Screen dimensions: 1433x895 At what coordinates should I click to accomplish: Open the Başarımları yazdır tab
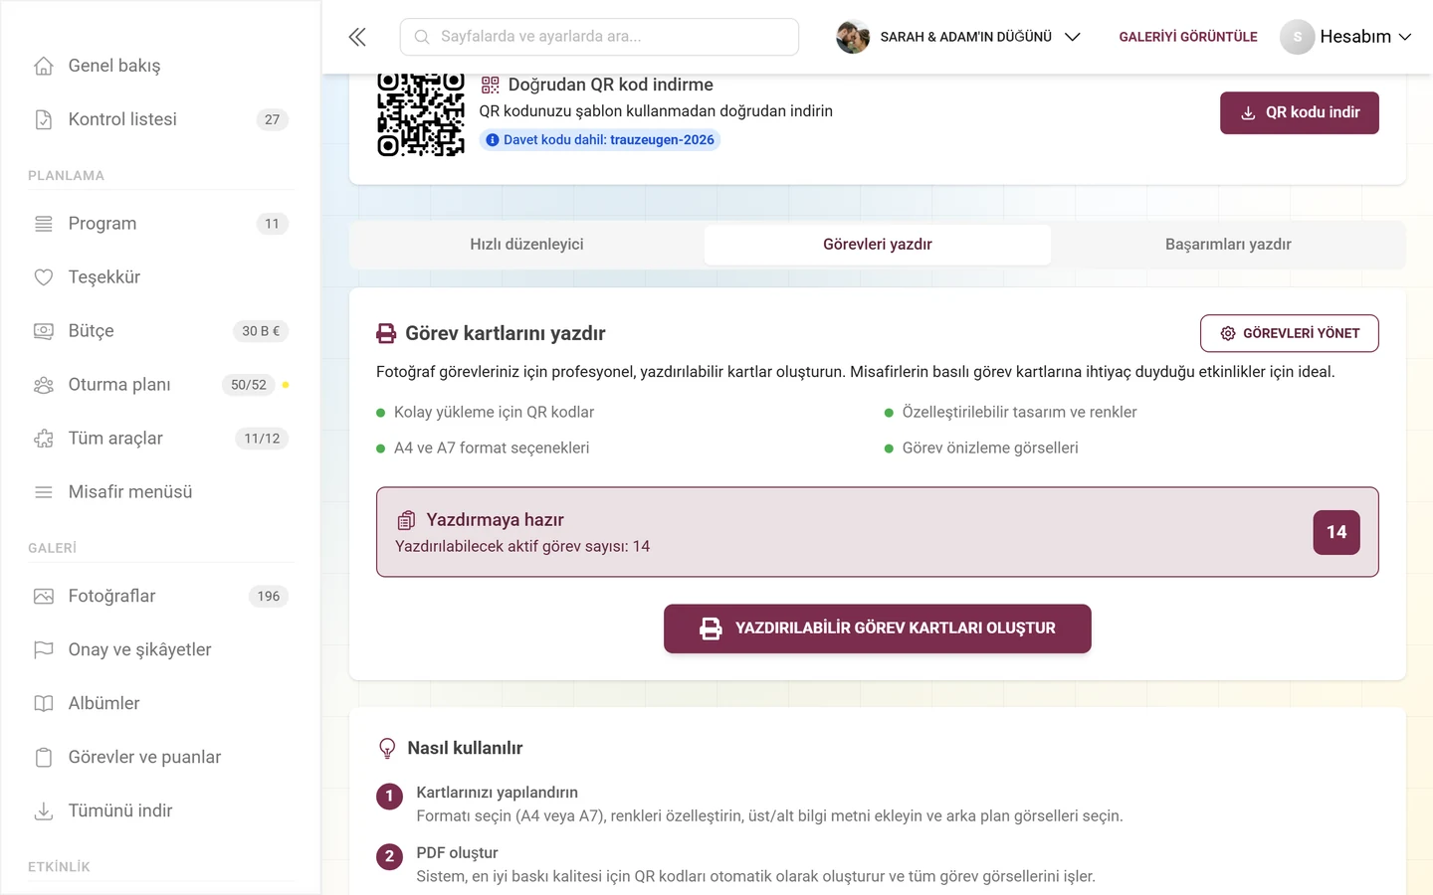click(x=1228, y=245)
